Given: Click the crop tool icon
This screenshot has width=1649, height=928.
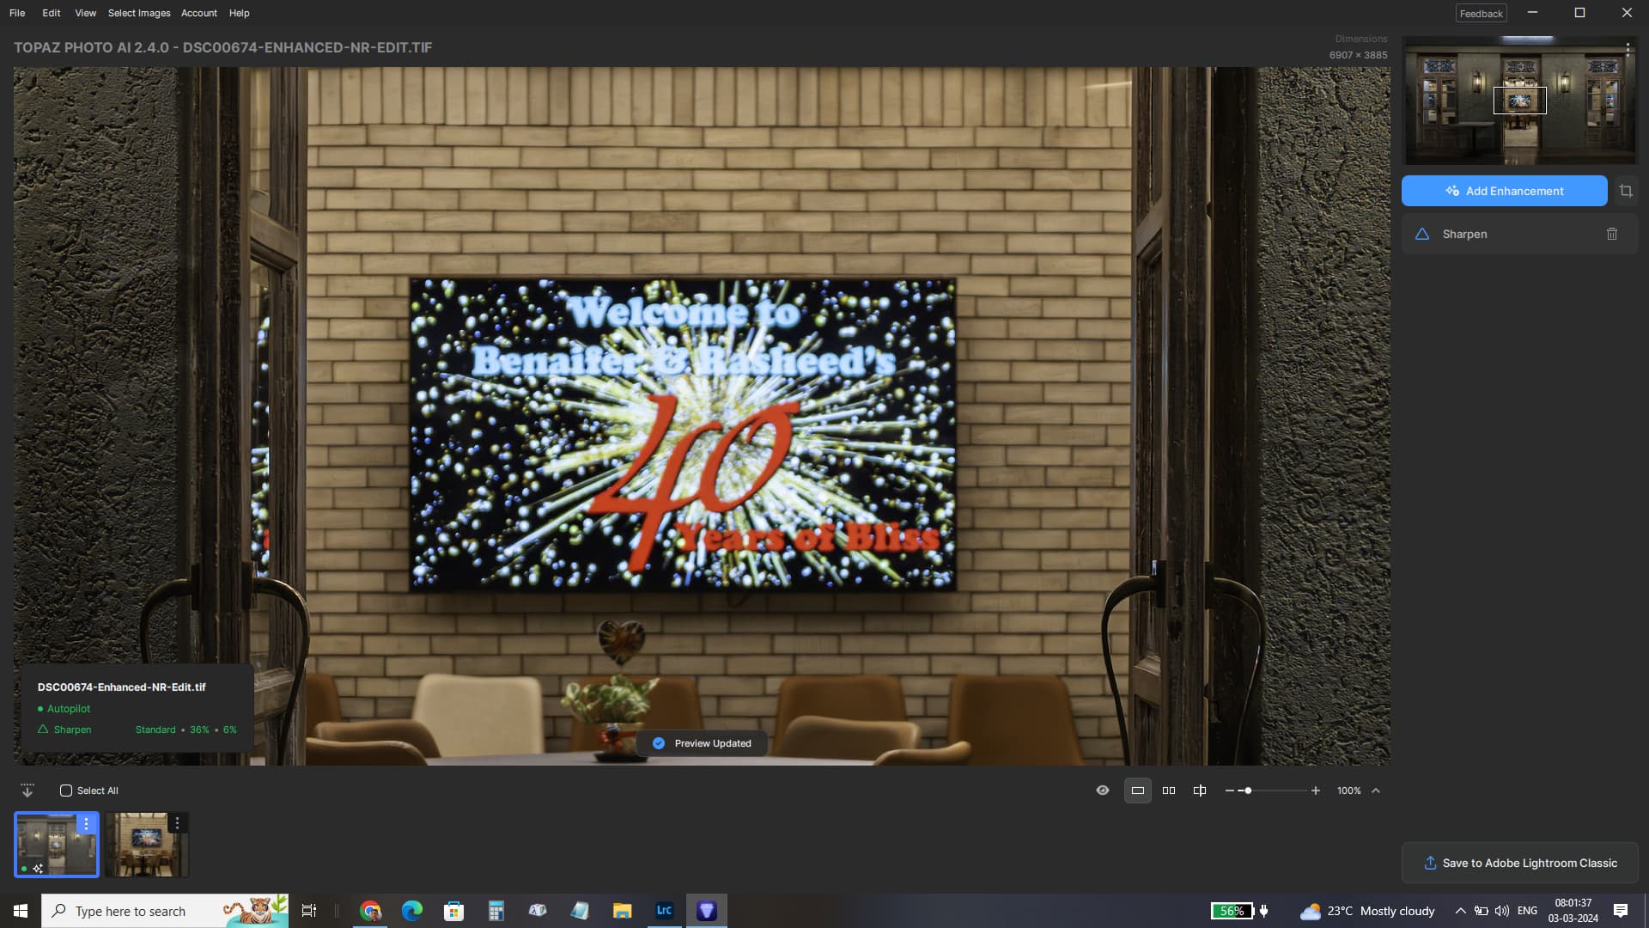Looking at the screenshot, I should tap(1626, 191).
